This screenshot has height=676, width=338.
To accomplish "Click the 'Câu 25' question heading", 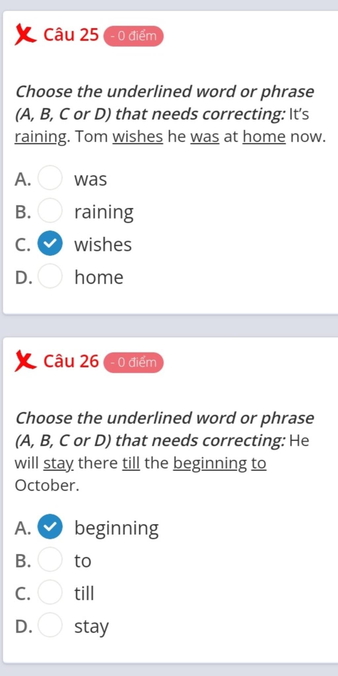I will 71,35.
